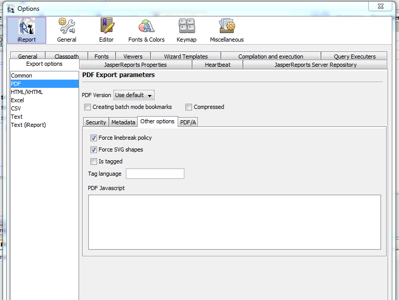
Task: Open the PDF Version dropdown
Action: pos(134,95)
